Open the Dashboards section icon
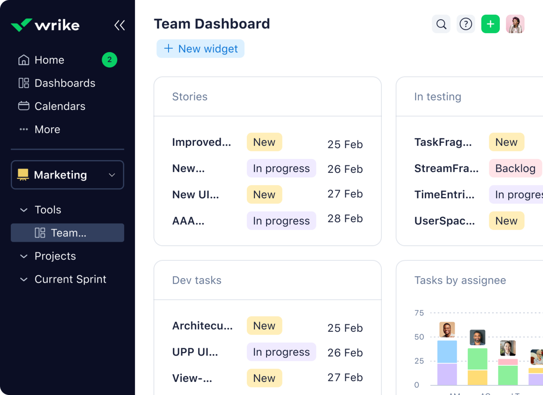Screen dimensions: 543x395 (x=23, y=83)
